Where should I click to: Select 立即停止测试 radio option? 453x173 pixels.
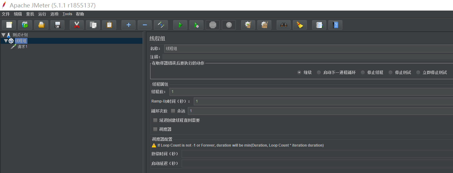418,72
